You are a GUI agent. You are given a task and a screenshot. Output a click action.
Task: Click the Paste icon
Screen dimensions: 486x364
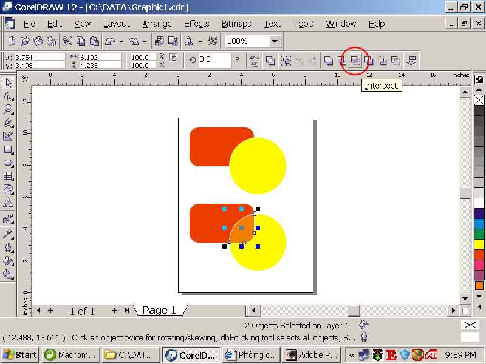tap(94, 41)
